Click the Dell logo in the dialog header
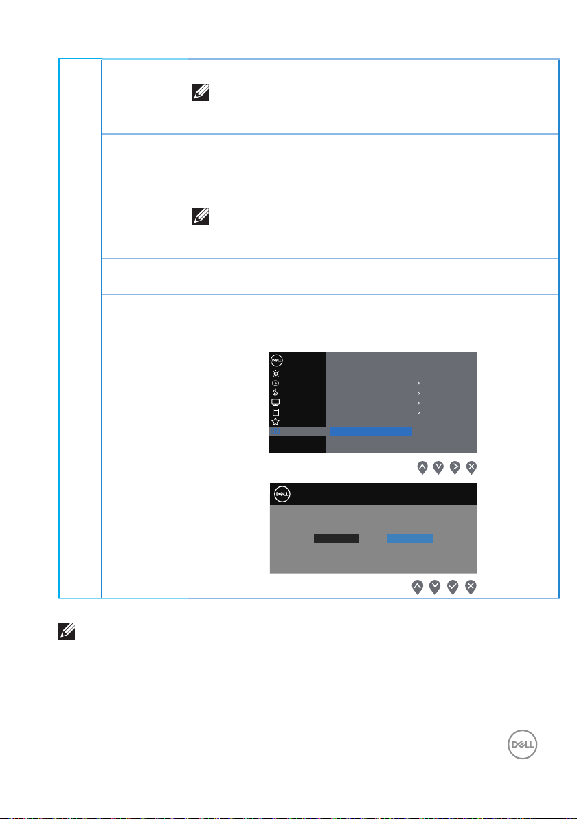The width and height of the screenshot is (577, 819). (x=282, y=494)
